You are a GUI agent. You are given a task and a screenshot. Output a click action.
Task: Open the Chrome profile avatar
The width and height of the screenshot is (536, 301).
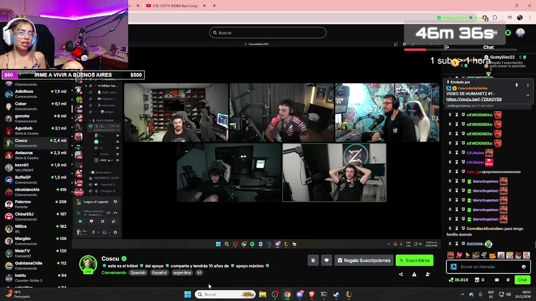(x=520, y=18)
